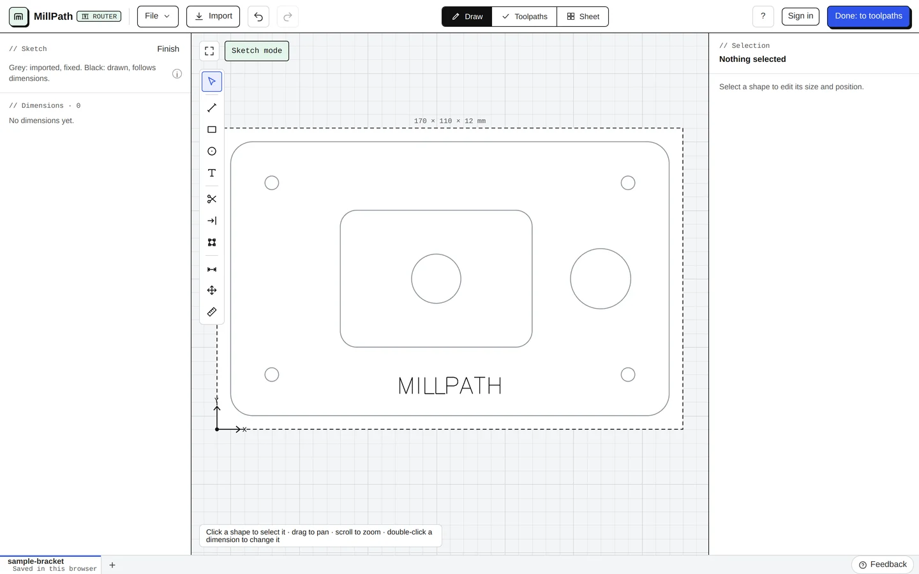Select the Rectangle tool
The image size is (919, 574).
pyautogui.click(x=212, y=129)
